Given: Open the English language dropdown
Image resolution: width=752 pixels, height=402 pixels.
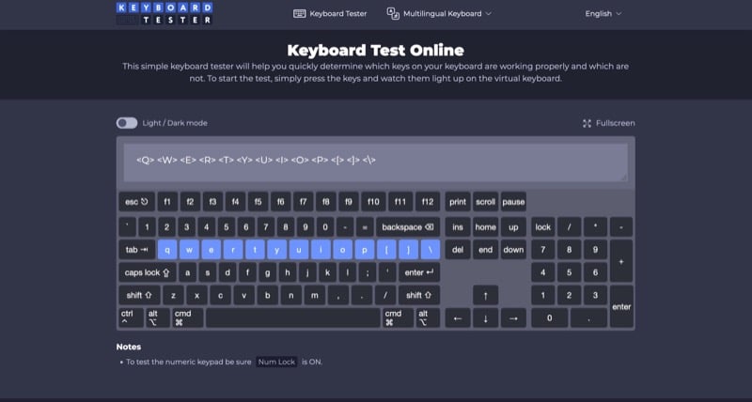Looking at the screenshot, I should click(603, 14).
